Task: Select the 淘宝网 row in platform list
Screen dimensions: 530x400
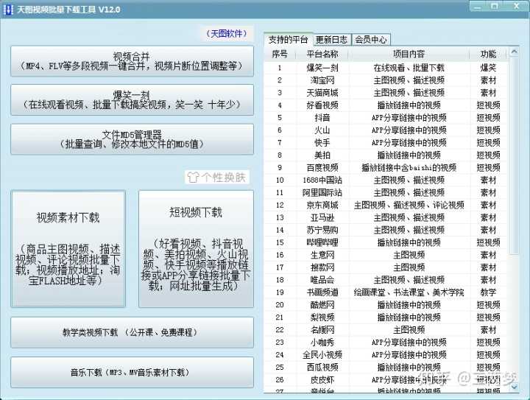Action: click(x=322, y=80)
